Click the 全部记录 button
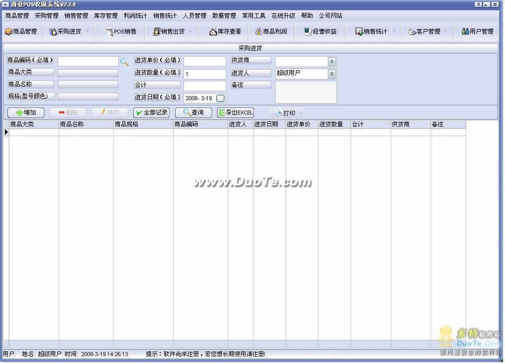Viewport: 505px width, 364px height. 151,112
